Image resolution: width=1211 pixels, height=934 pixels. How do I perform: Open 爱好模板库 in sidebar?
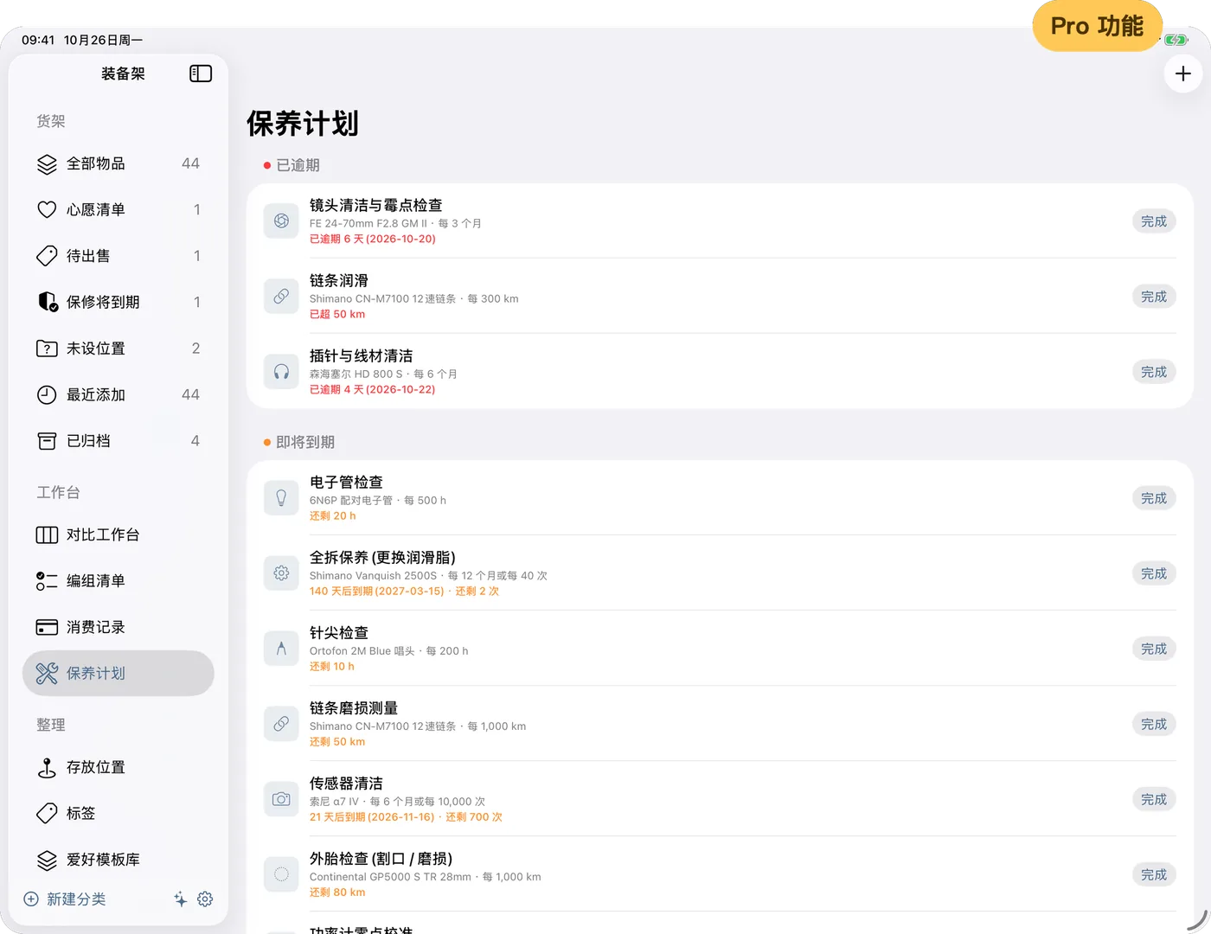(x=119, y=860)
